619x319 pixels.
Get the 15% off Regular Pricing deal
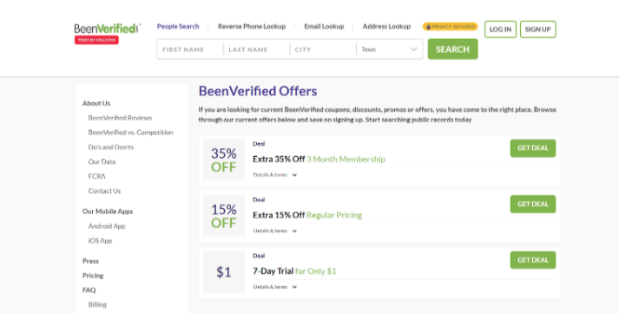[x=532, y=205]
